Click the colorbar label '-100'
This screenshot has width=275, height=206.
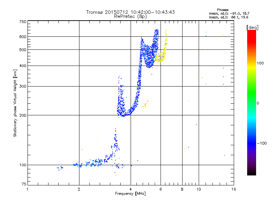pyautogui.click(x=262, y=143)
